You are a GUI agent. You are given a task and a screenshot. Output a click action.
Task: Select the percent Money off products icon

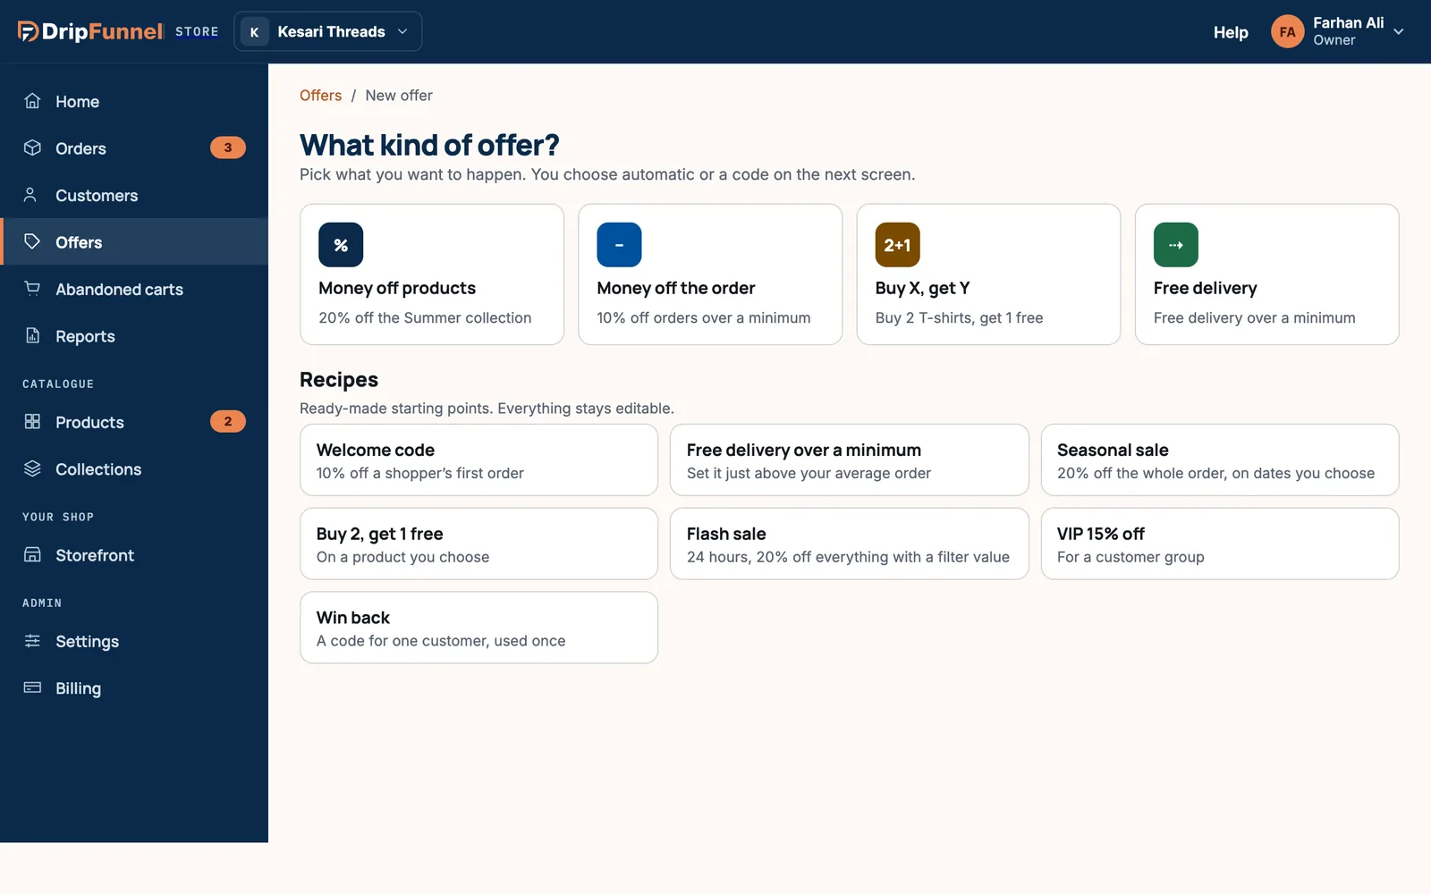click(341, 245)
